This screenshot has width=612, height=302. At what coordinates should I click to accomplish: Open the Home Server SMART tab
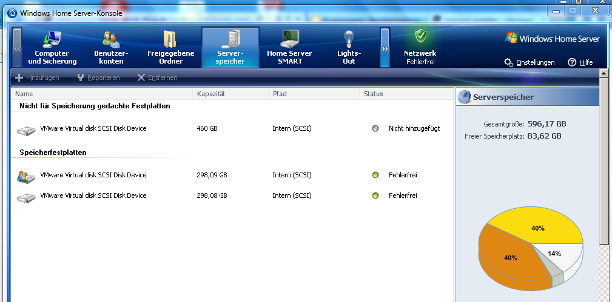click(x=289, y=47)
